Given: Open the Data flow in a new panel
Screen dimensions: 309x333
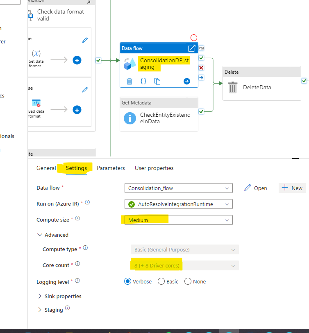Looking at the screenshot, I should 192,48.
